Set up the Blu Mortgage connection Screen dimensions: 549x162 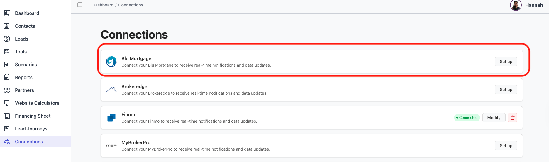(x=506, y=62)
